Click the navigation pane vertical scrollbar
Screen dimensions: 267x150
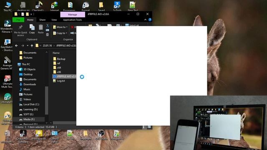[46, 100]
